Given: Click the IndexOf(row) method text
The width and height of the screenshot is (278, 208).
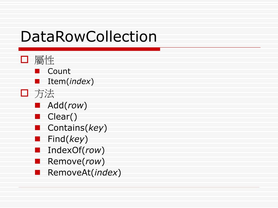Looking at the screenshot, I should 76,150.
